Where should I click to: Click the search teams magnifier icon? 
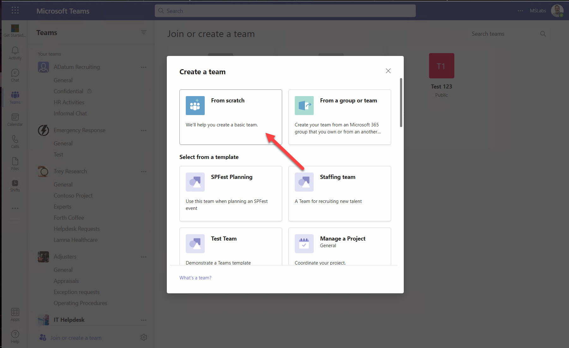click(x=543, y=34)
